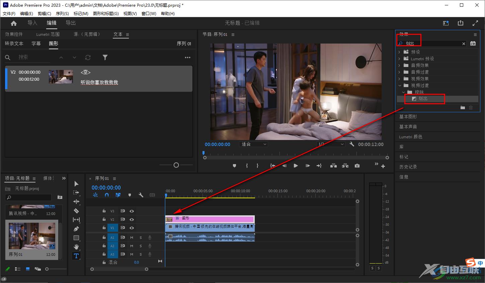Mute audio track A1
Viewport: 485px width, 283px height.
coord(132,237)
